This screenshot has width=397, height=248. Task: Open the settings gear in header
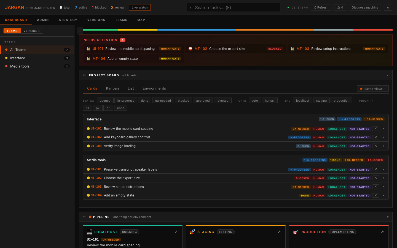388,7
